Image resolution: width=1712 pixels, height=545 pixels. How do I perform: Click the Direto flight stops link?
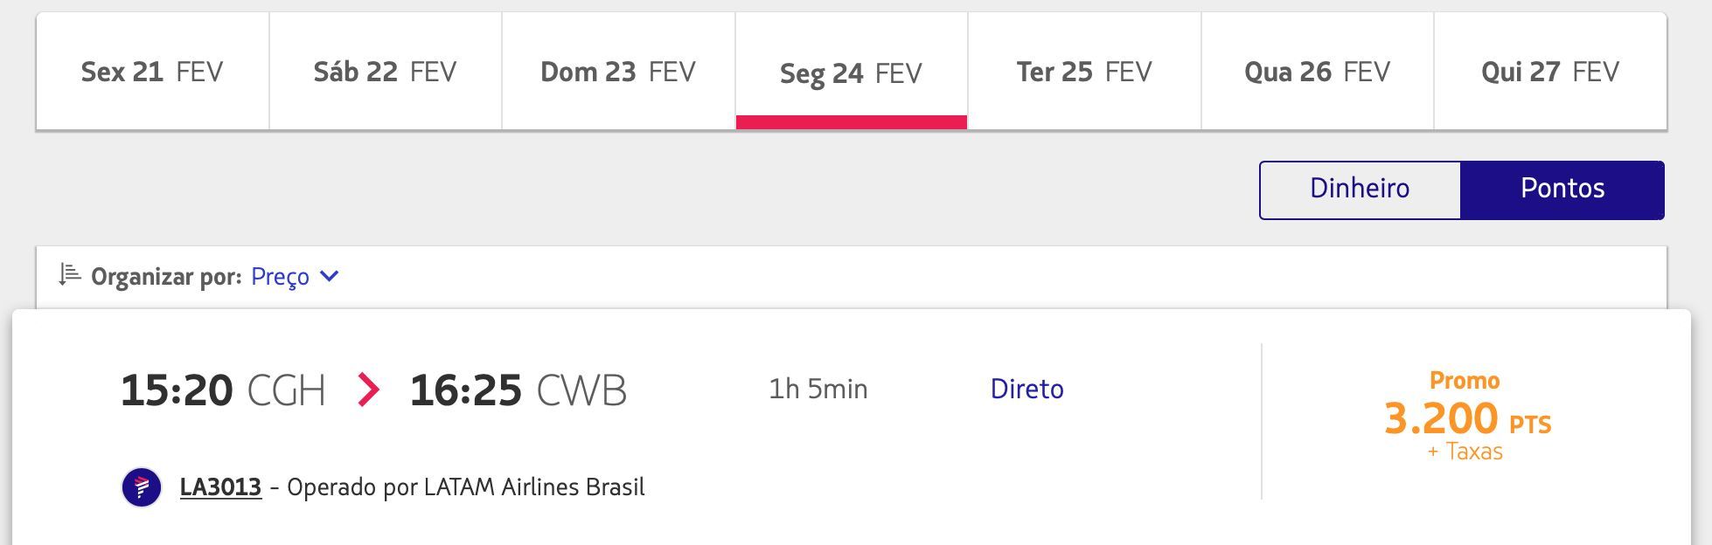click(x=1027, y=389)
